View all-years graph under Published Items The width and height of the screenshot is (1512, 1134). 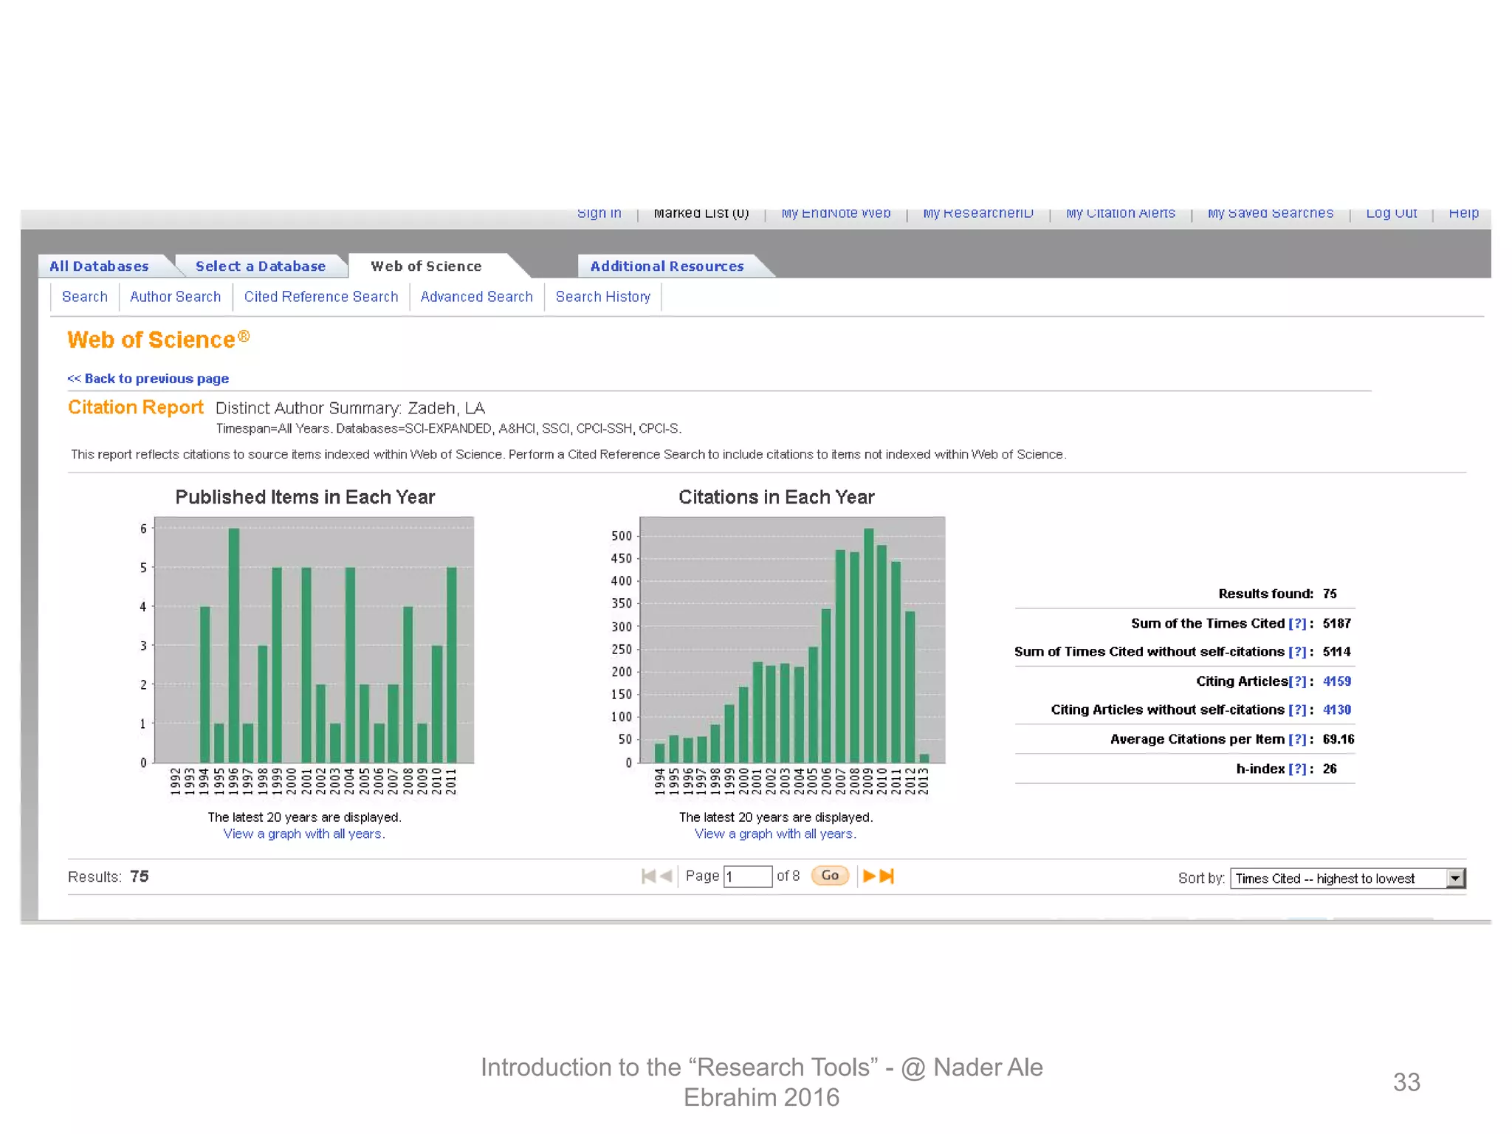tap(304, 834)
